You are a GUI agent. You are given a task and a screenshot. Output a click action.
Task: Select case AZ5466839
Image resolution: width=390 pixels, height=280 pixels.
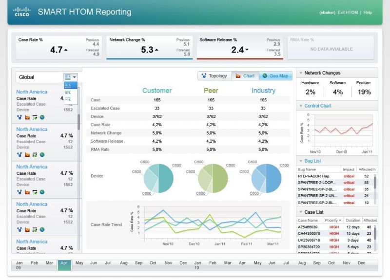tap(335, 227)
